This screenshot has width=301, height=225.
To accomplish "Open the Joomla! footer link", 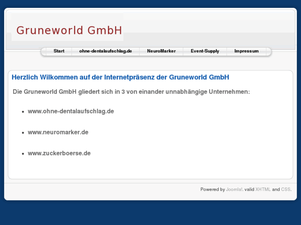I will click(234, 189).
